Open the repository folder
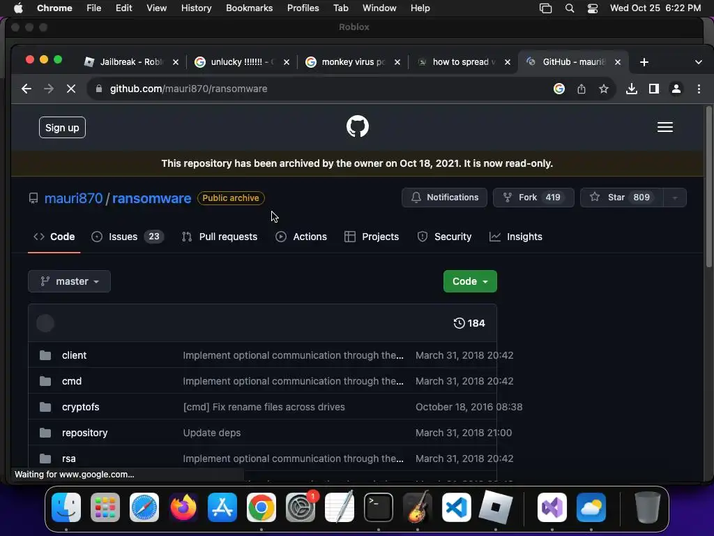 [x=84, y=433]
